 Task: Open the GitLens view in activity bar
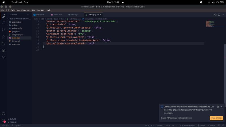tap(3, 57)
